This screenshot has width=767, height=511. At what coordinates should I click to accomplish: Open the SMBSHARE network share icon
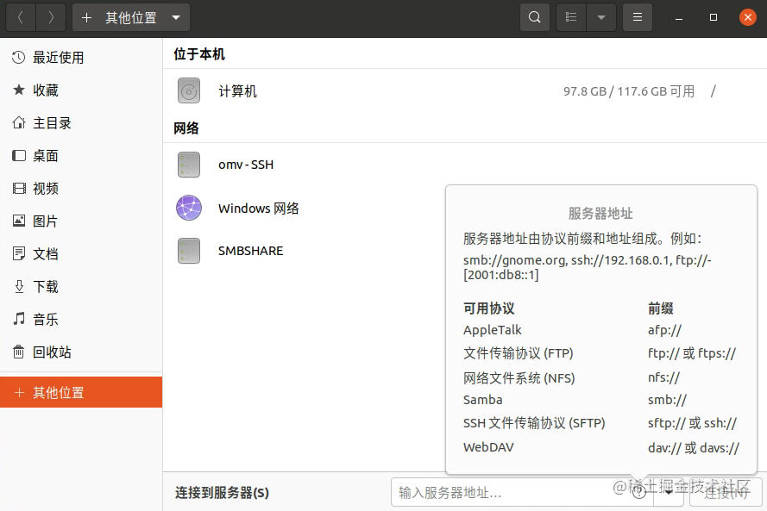[x=188, y=251]
